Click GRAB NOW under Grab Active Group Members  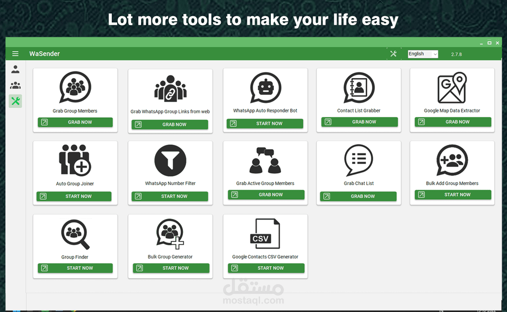[x=266, y=195]
